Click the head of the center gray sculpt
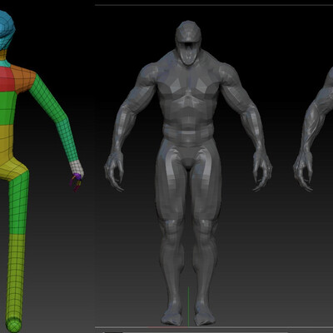 coord(188,42)
